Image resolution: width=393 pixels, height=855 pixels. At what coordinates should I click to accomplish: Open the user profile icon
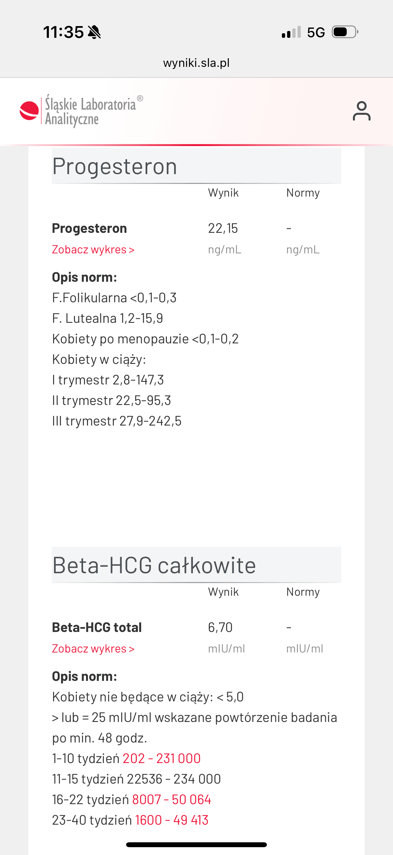pos(361,111)
